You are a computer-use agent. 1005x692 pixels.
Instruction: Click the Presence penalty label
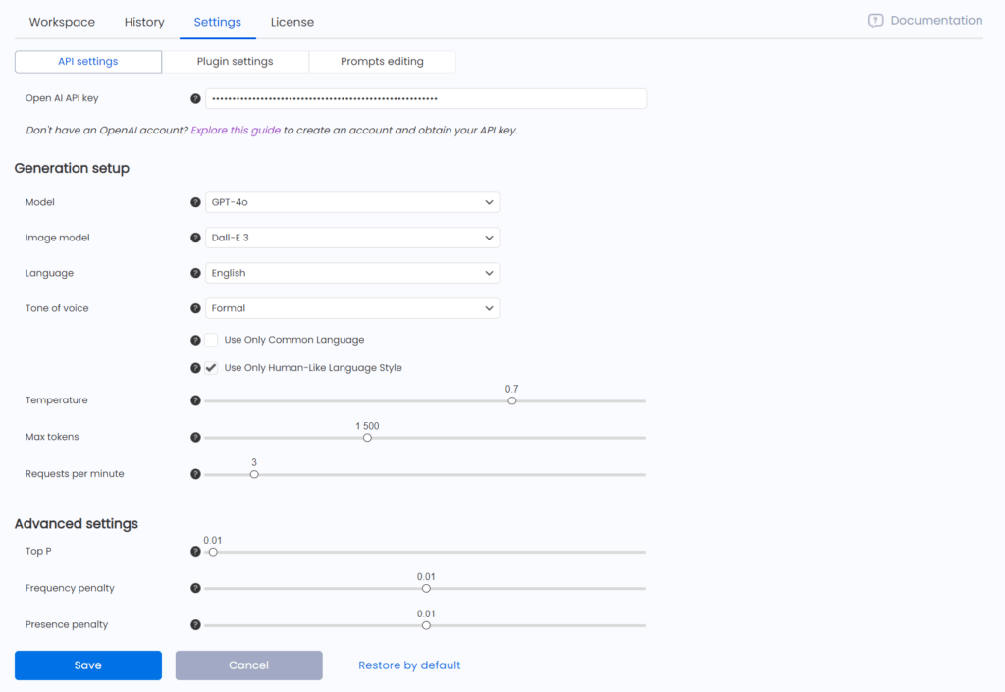coord(67,624)
